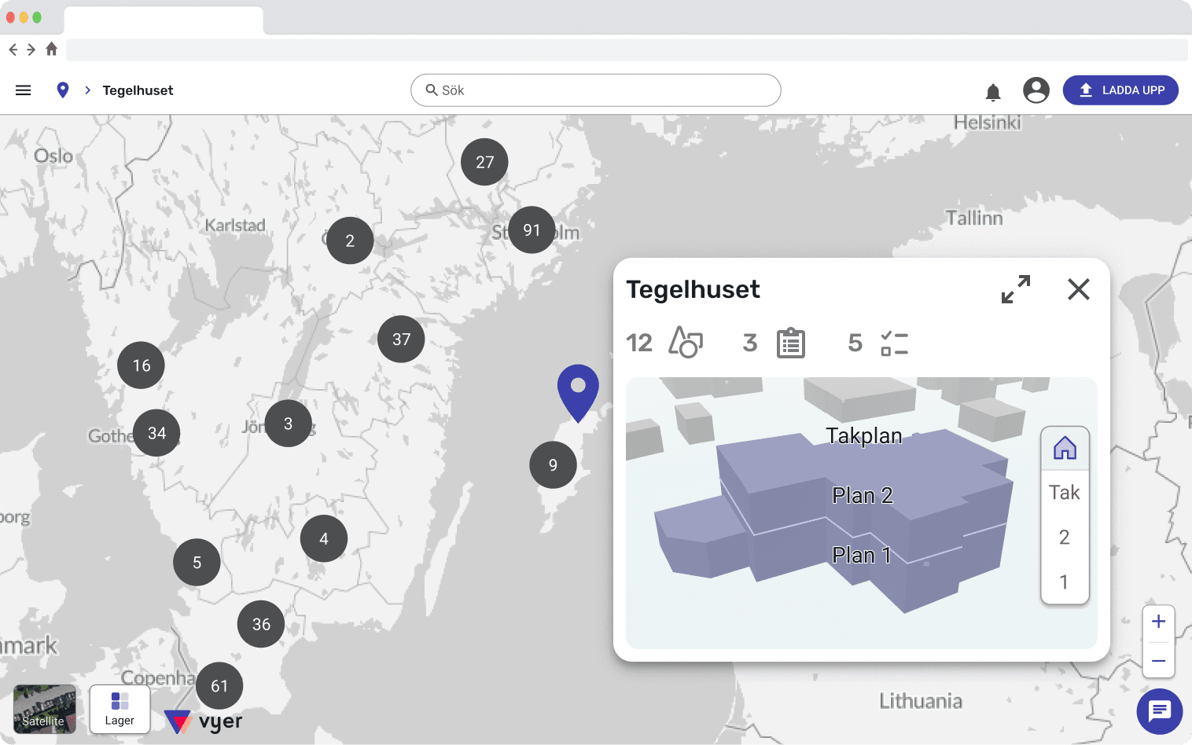Open the cluster marker 27
The width and height of the screenshot is (1192, 745).
(x=484, y=162)
